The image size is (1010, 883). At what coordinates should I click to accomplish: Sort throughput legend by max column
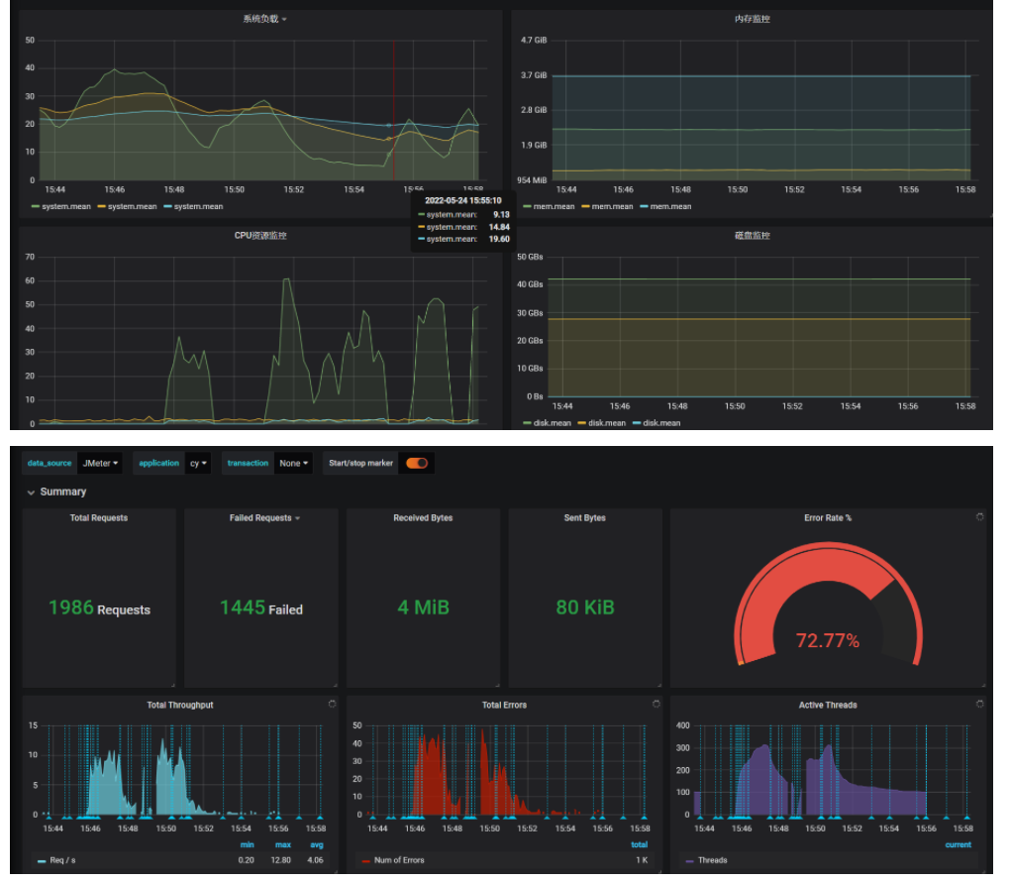click(283, 845)
